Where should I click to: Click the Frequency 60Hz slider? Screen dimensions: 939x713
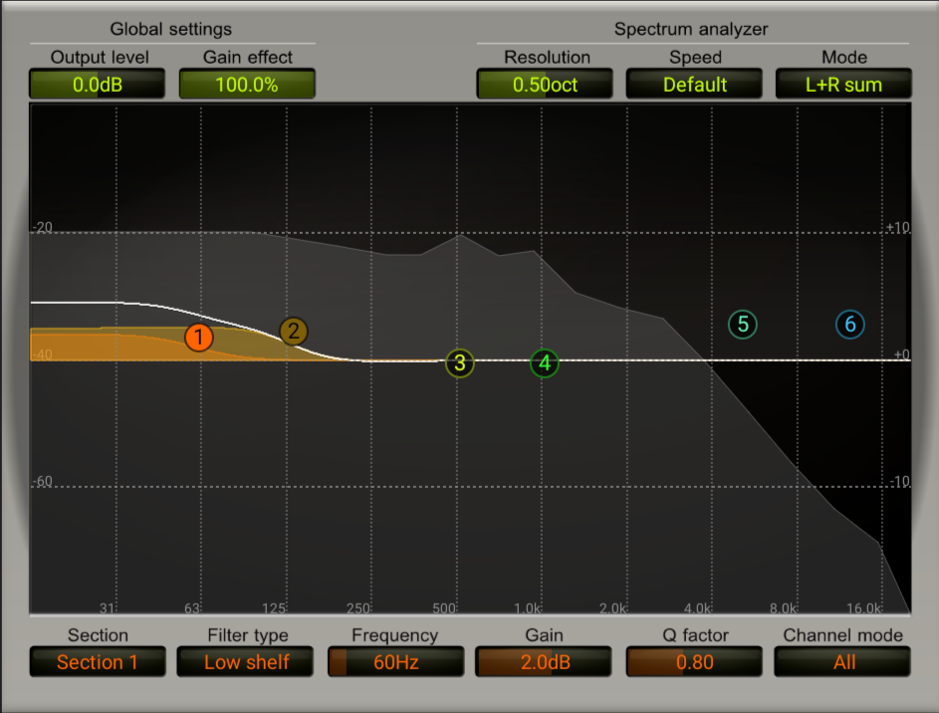(x=396, y=661)
